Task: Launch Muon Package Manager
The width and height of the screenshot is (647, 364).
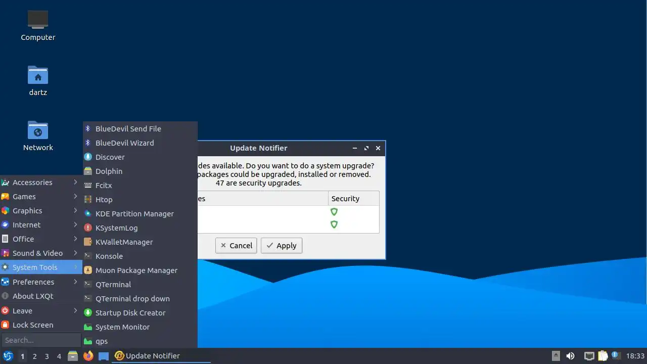Action: (x=140, y=270)
